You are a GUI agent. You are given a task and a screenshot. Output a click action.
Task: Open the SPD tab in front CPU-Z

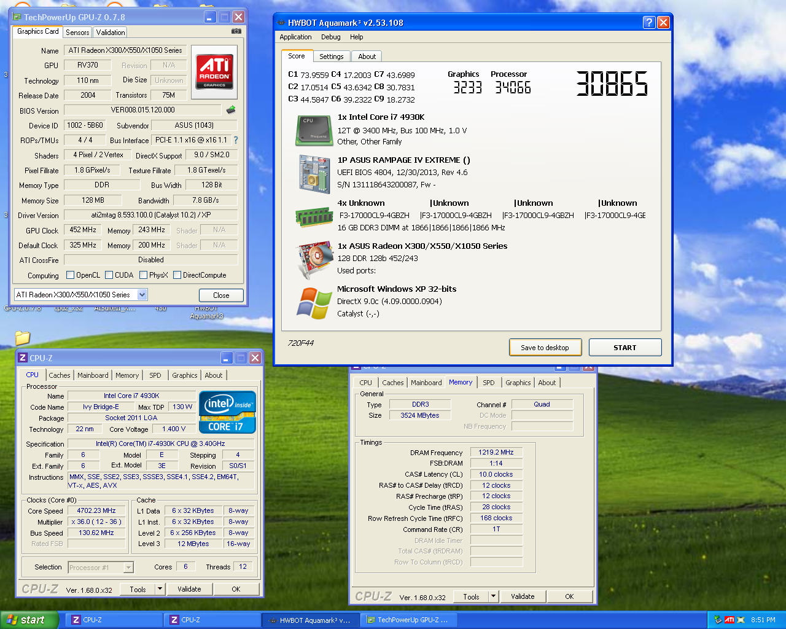click(x=155, y=375)
